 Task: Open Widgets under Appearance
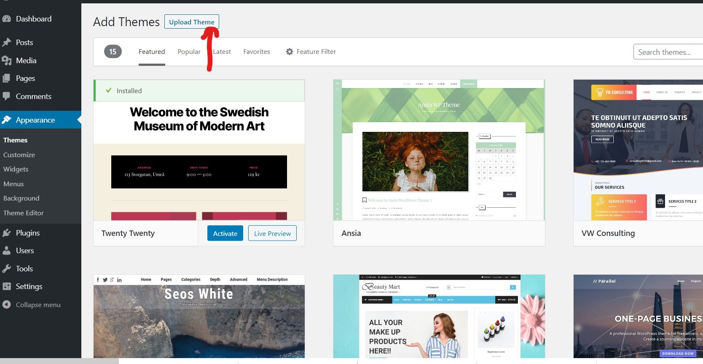pos(16,169)
